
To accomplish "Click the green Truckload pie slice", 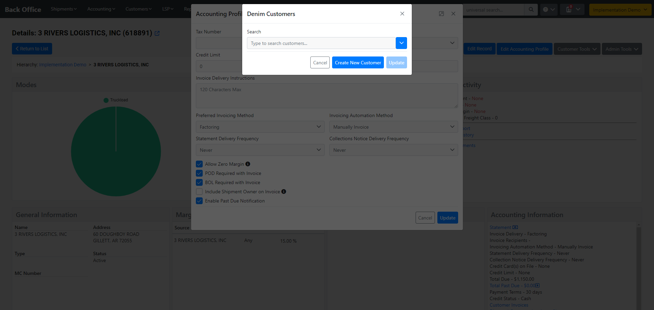I will pos(116,151).
